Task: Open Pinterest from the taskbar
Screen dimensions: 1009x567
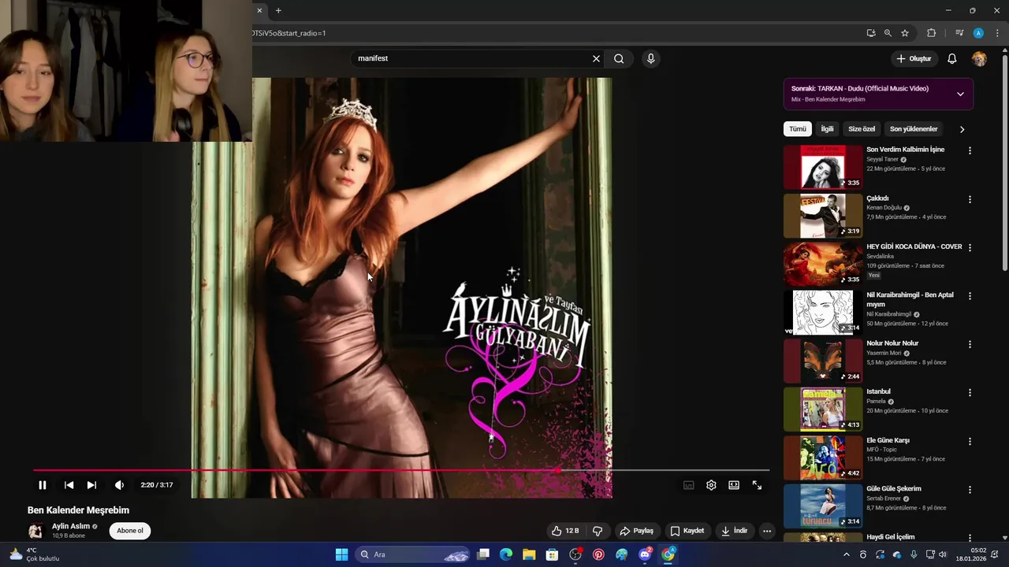Action: 598,554
